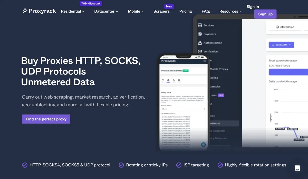Select Users in dashboard sidebar
The height and width of the screenshot is (179, 308).
(213, 95)
